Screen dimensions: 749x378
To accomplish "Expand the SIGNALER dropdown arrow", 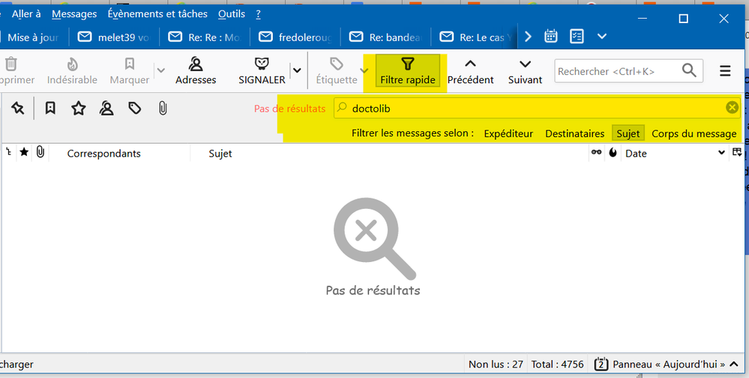I will pos(297,70).
